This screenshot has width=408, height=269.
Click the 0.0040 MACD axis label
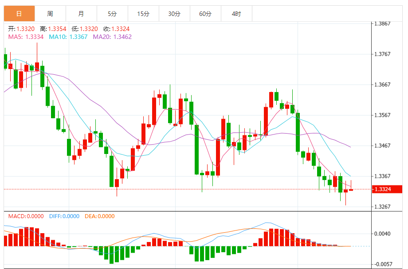click(382, 234)
